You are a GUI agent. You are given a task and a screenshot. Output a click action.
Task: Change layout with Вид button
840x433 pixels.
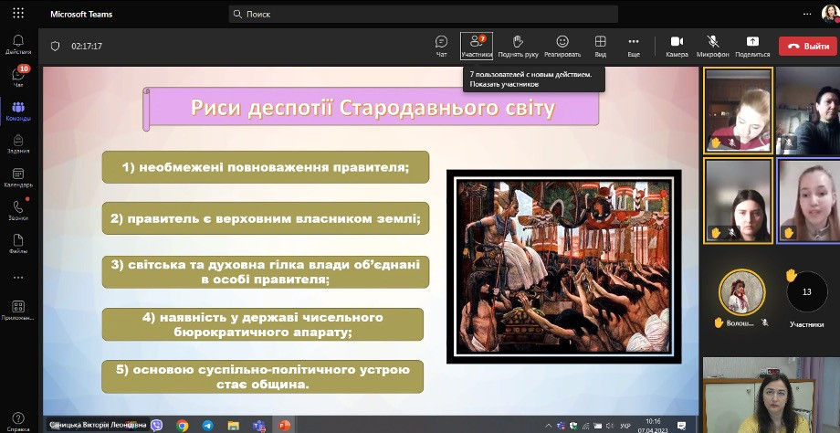[600, 47]
